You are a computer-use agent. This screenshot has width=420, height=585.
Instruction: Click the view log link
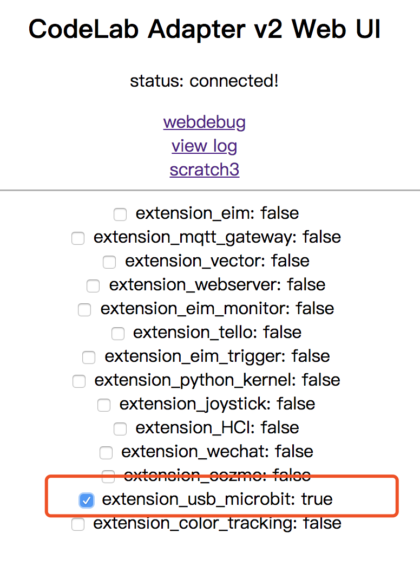tap(204, 146)
